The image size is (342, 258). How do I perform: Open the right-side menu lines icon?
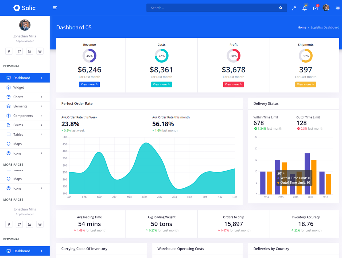tap(337, 8)
